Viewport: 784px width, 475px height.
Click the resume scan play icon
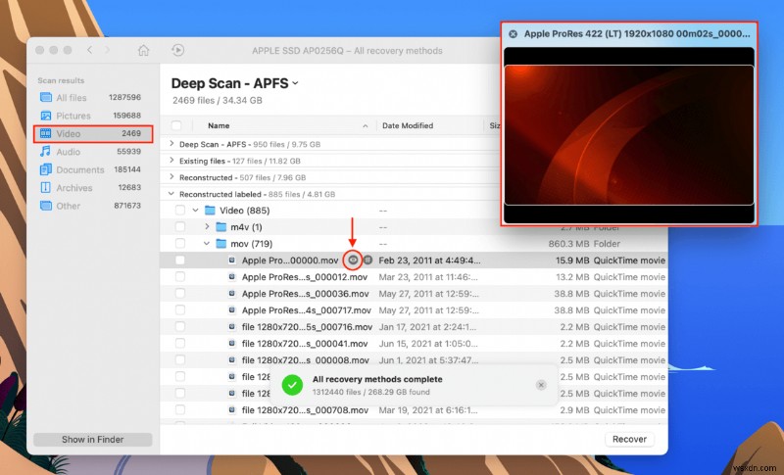pos(178,51)
